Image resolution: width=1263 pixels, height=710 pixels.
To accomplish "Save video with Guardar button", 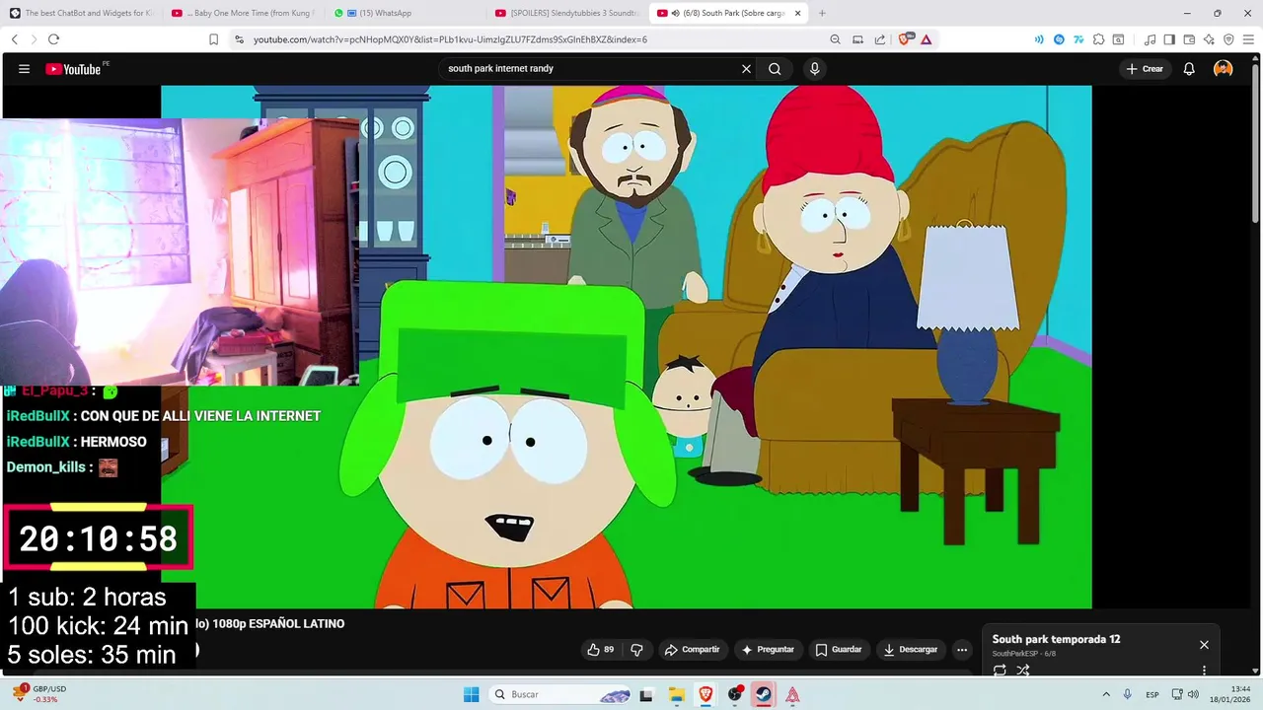I will point(839,650).
